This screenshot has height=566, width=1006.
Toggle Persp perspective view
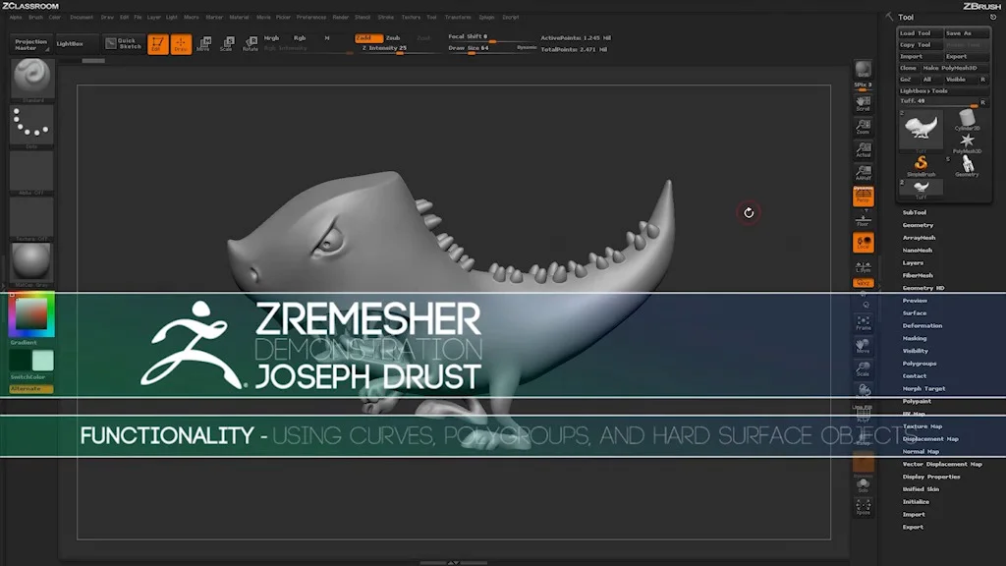tap(863, 196)
